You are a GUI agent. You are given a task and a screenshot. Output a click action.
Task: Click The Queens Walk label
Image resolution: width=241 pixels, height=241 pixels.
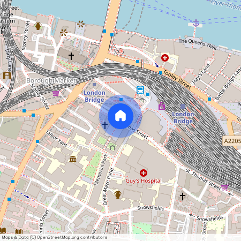[x=198, y=44]
